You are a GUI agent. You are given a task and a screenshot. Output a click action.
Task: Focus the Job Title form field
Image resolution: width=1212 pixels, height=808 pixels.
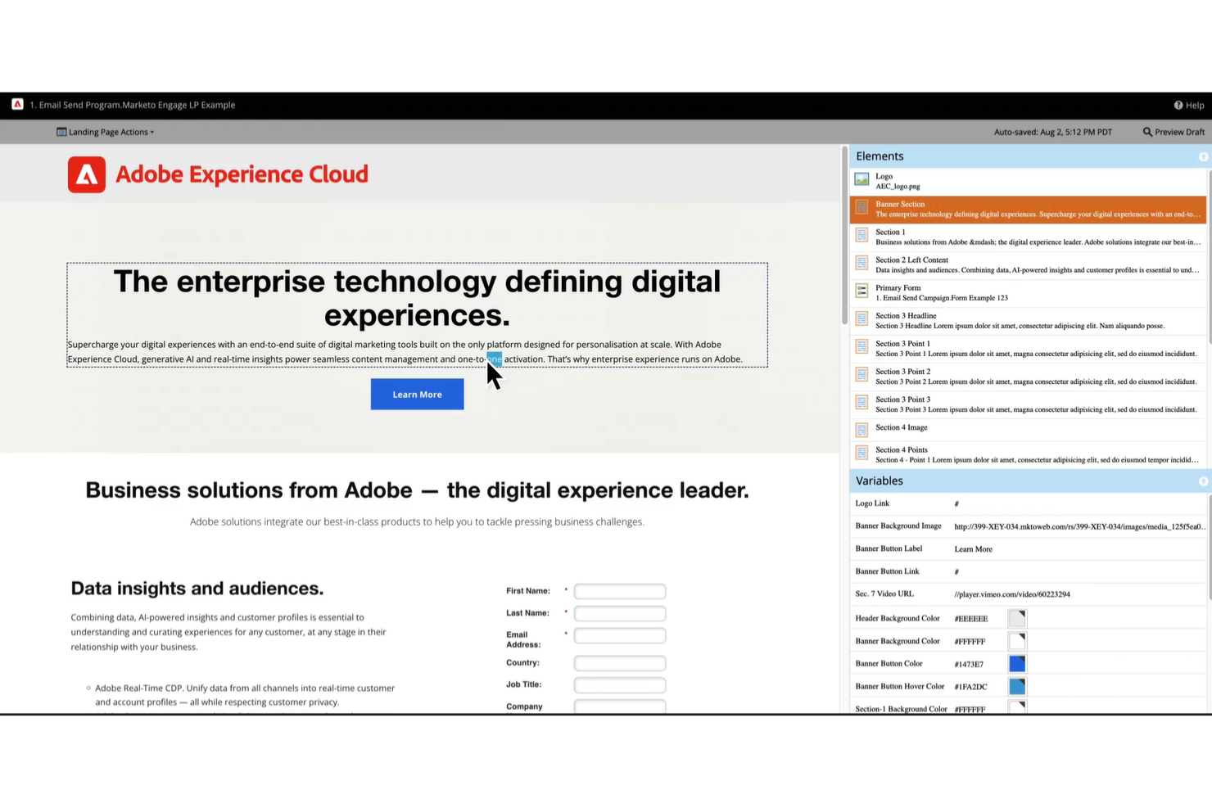pyautogui.click(x=620, y=685)
